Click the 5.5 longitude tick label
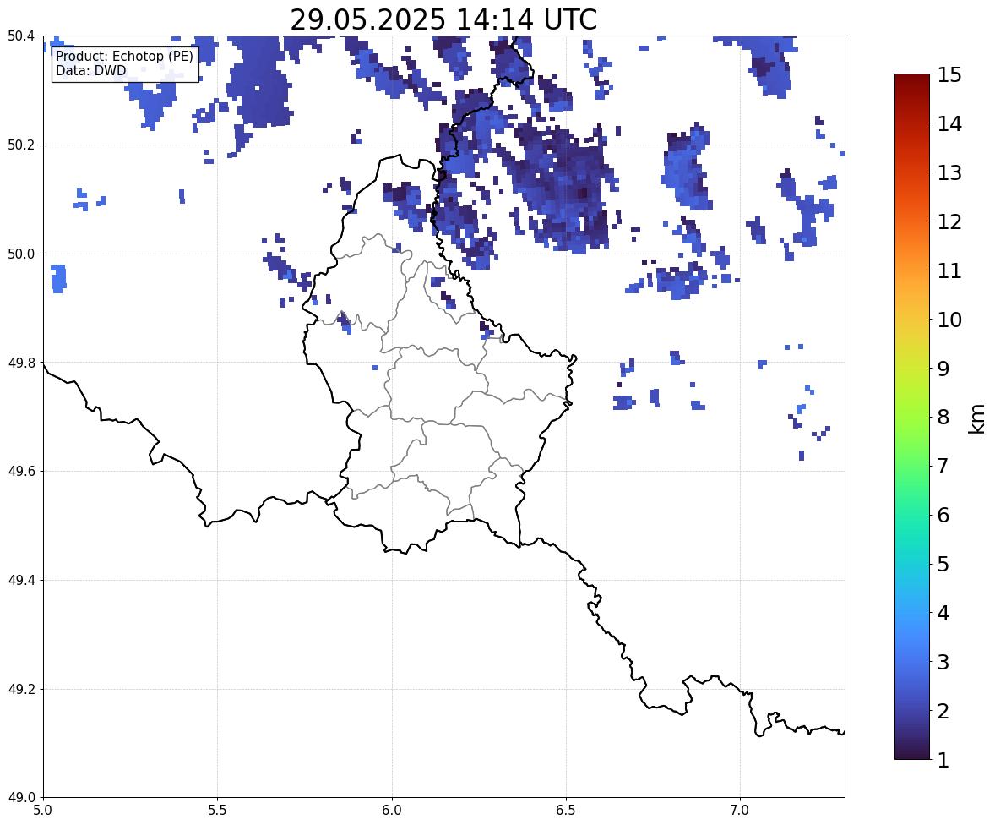 click(217, 811)
